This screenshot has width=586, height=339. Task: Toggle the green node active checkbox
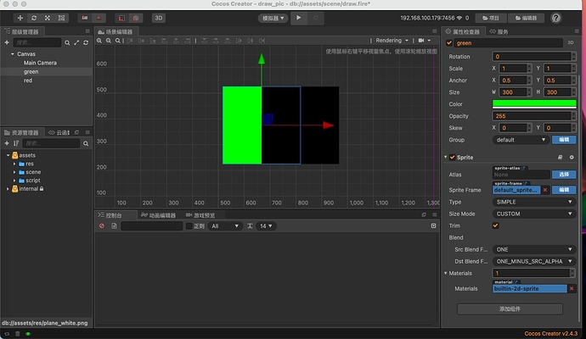[449, 43]
